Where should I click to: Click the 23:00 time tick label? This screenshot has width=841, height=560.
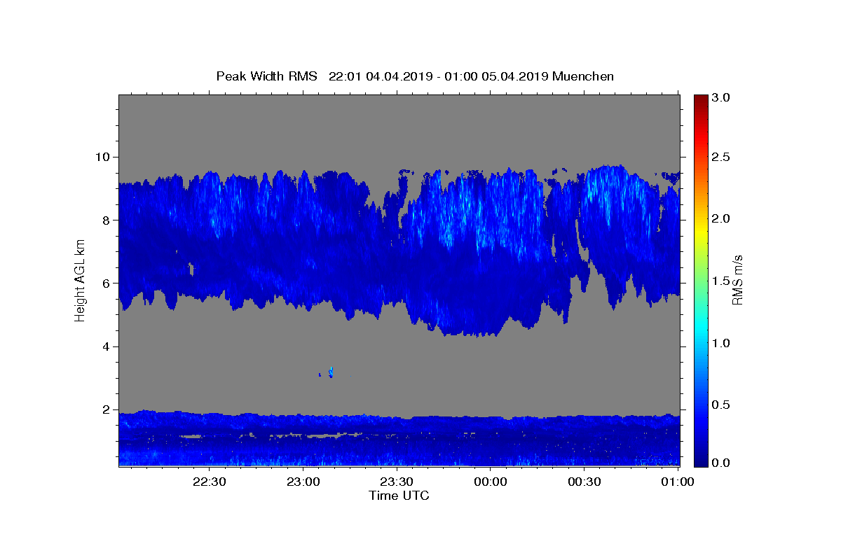tap(303, 482)
